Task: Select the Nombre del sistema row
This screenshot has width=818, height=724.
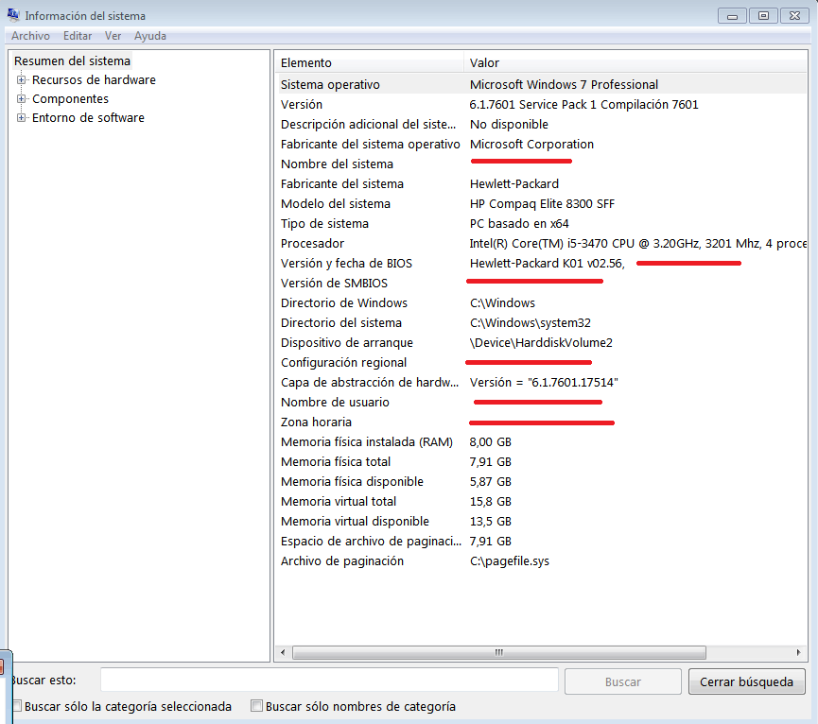Action: click(x=542, y=164)
